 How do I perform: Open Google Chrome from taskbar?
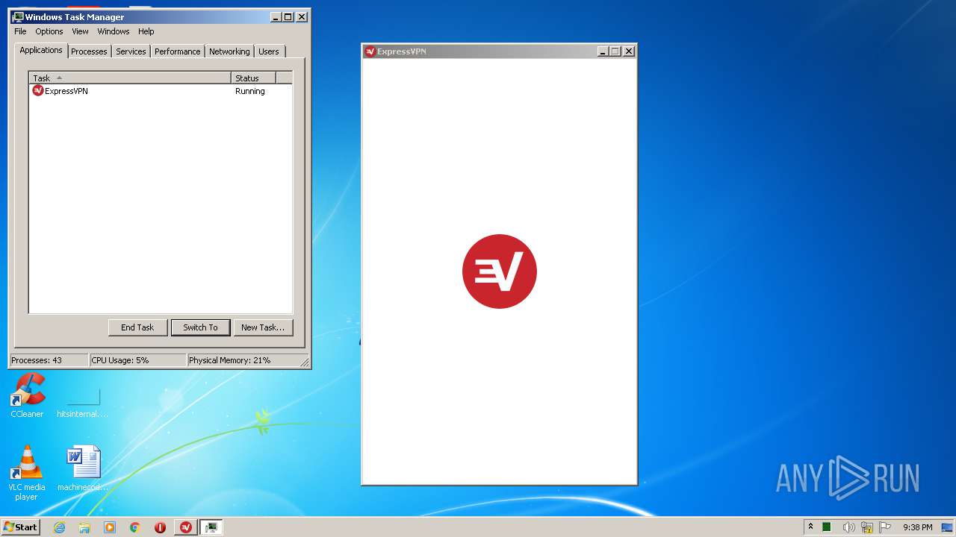[x=135, y=527]
